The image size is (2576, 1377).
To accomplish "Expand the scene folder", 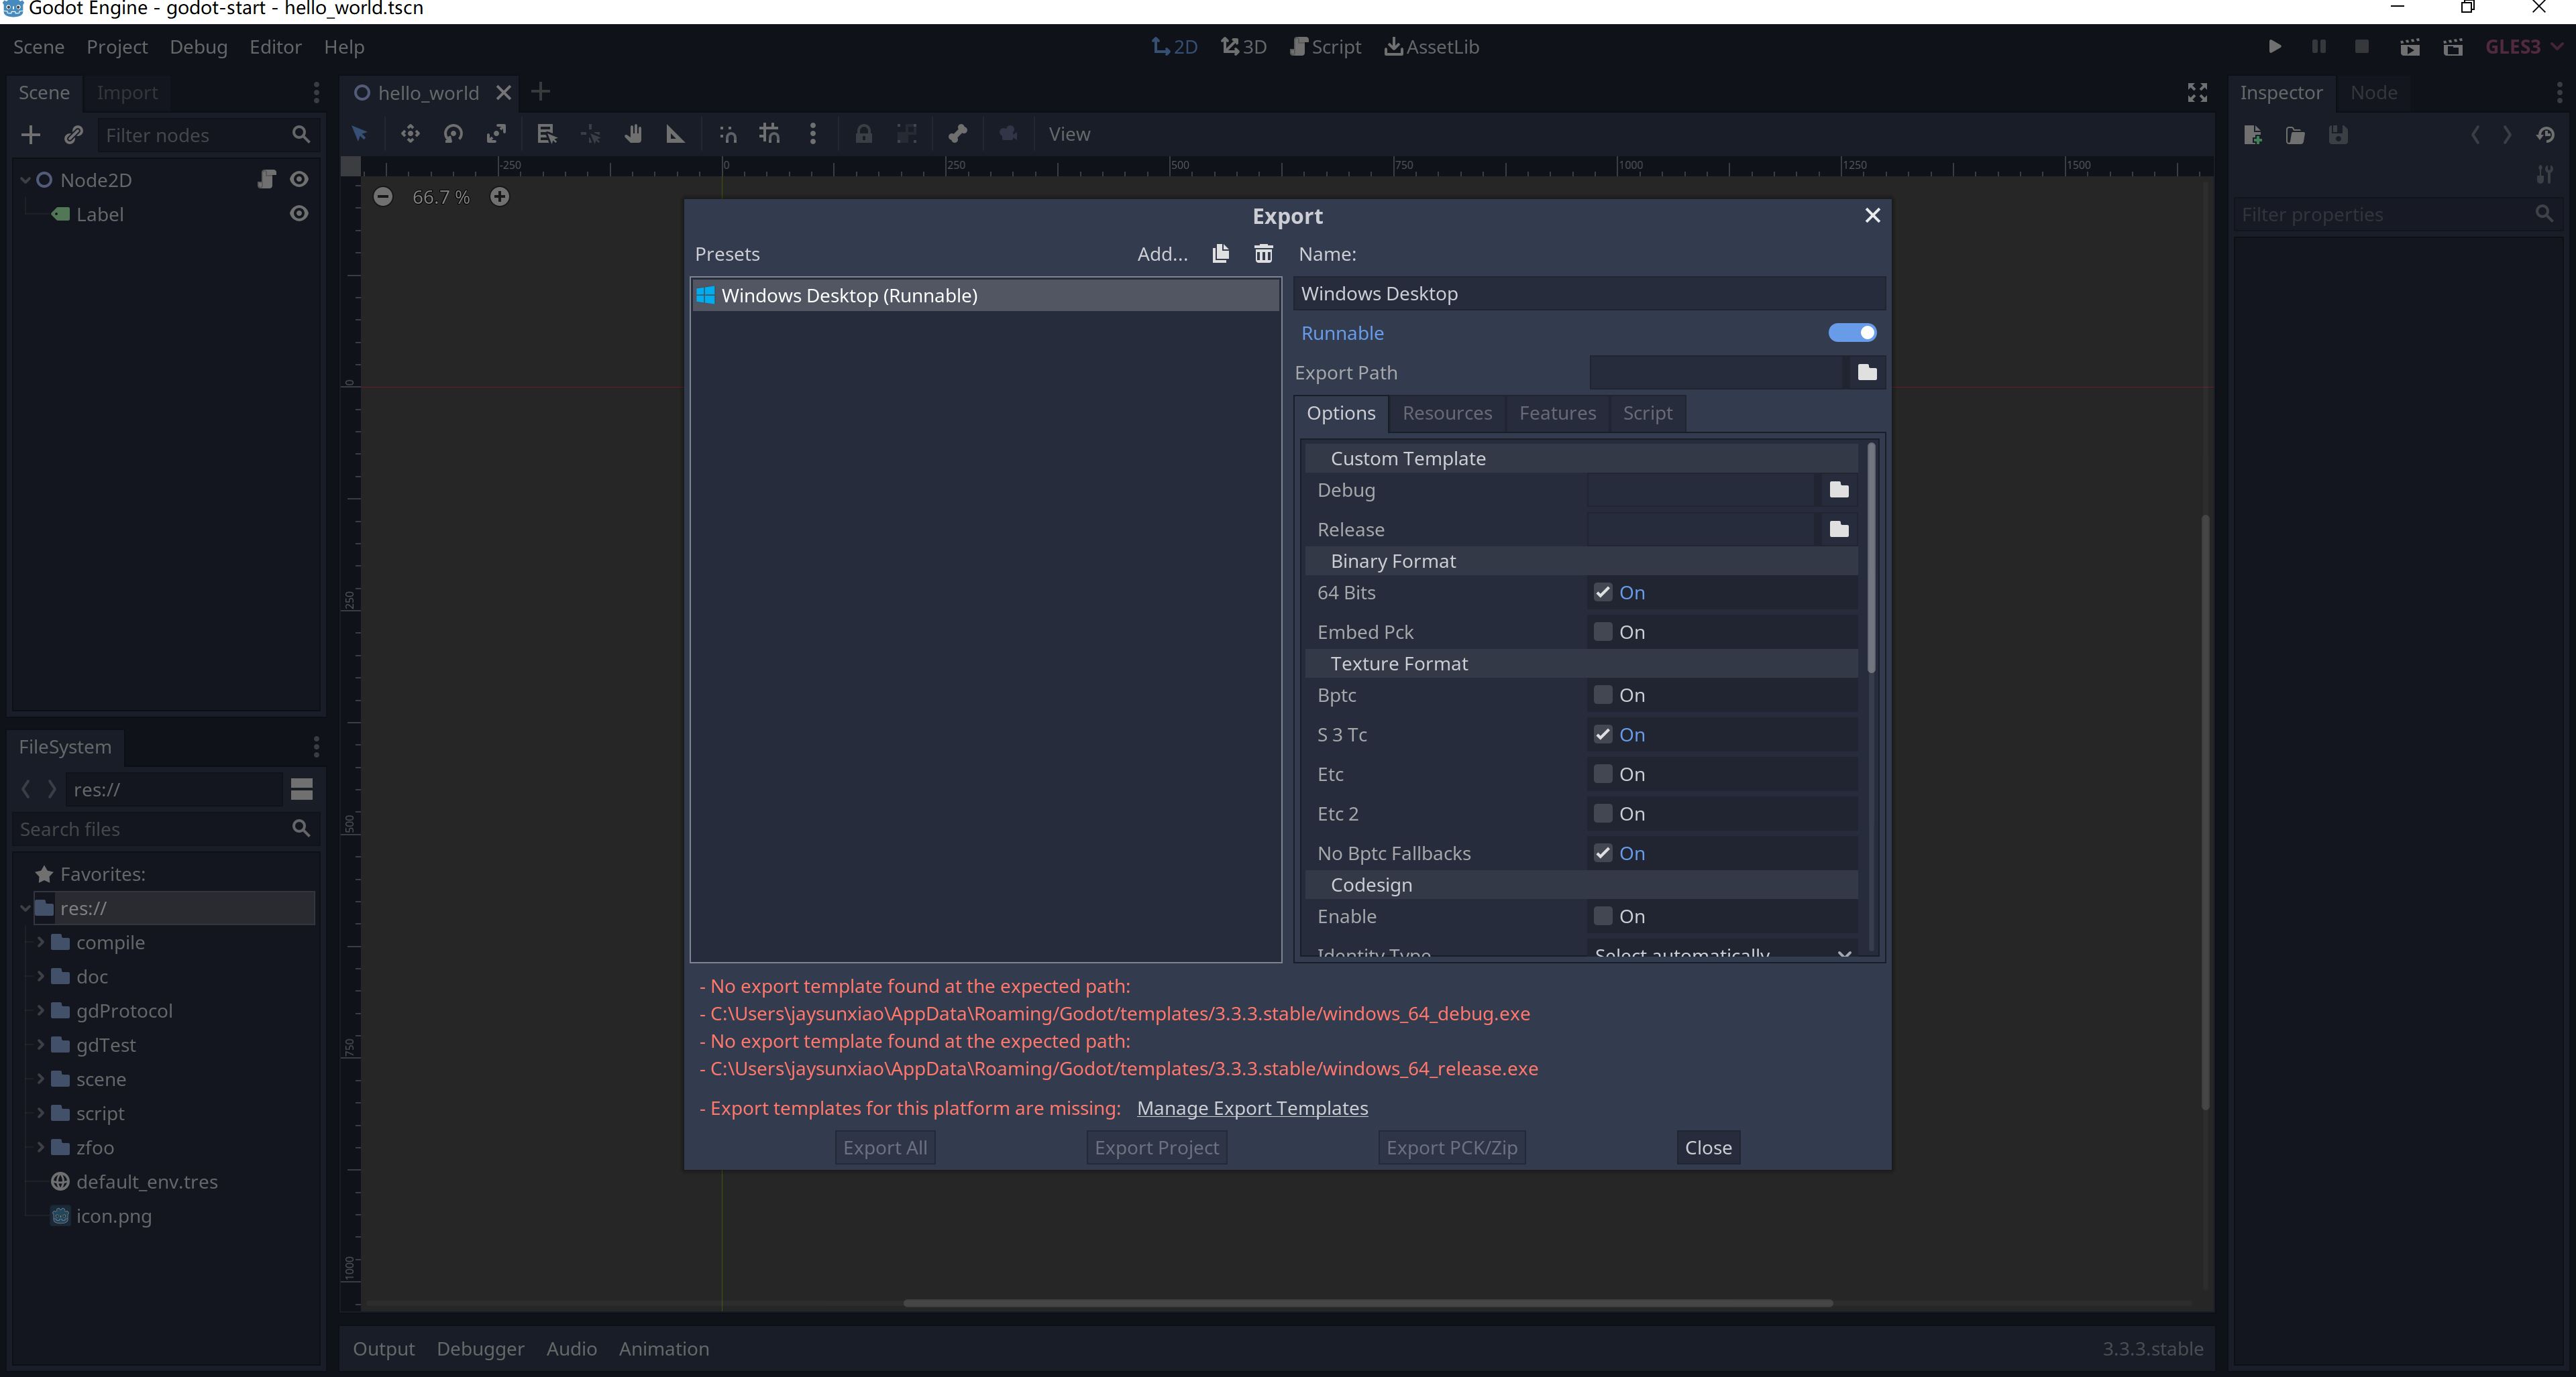I will 41,1079.
